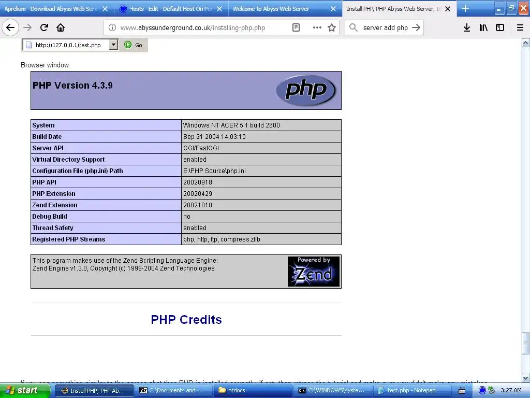530x398 pixels.
Task: Close the Hosts Edit tab
Action: click(x=219, y=9)
